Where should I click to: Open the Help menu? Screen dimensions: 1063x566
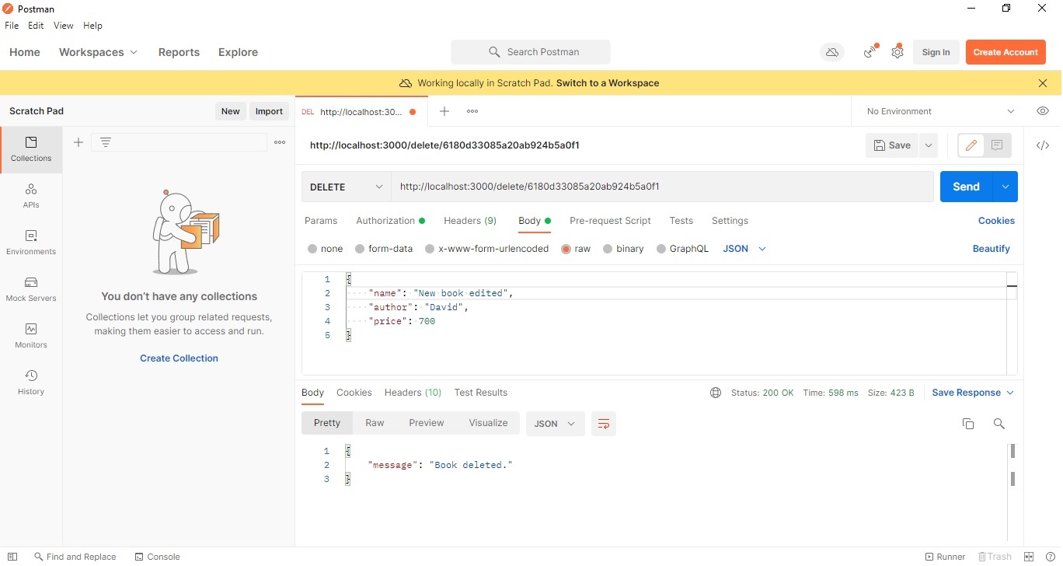click(x=92, y=26)
